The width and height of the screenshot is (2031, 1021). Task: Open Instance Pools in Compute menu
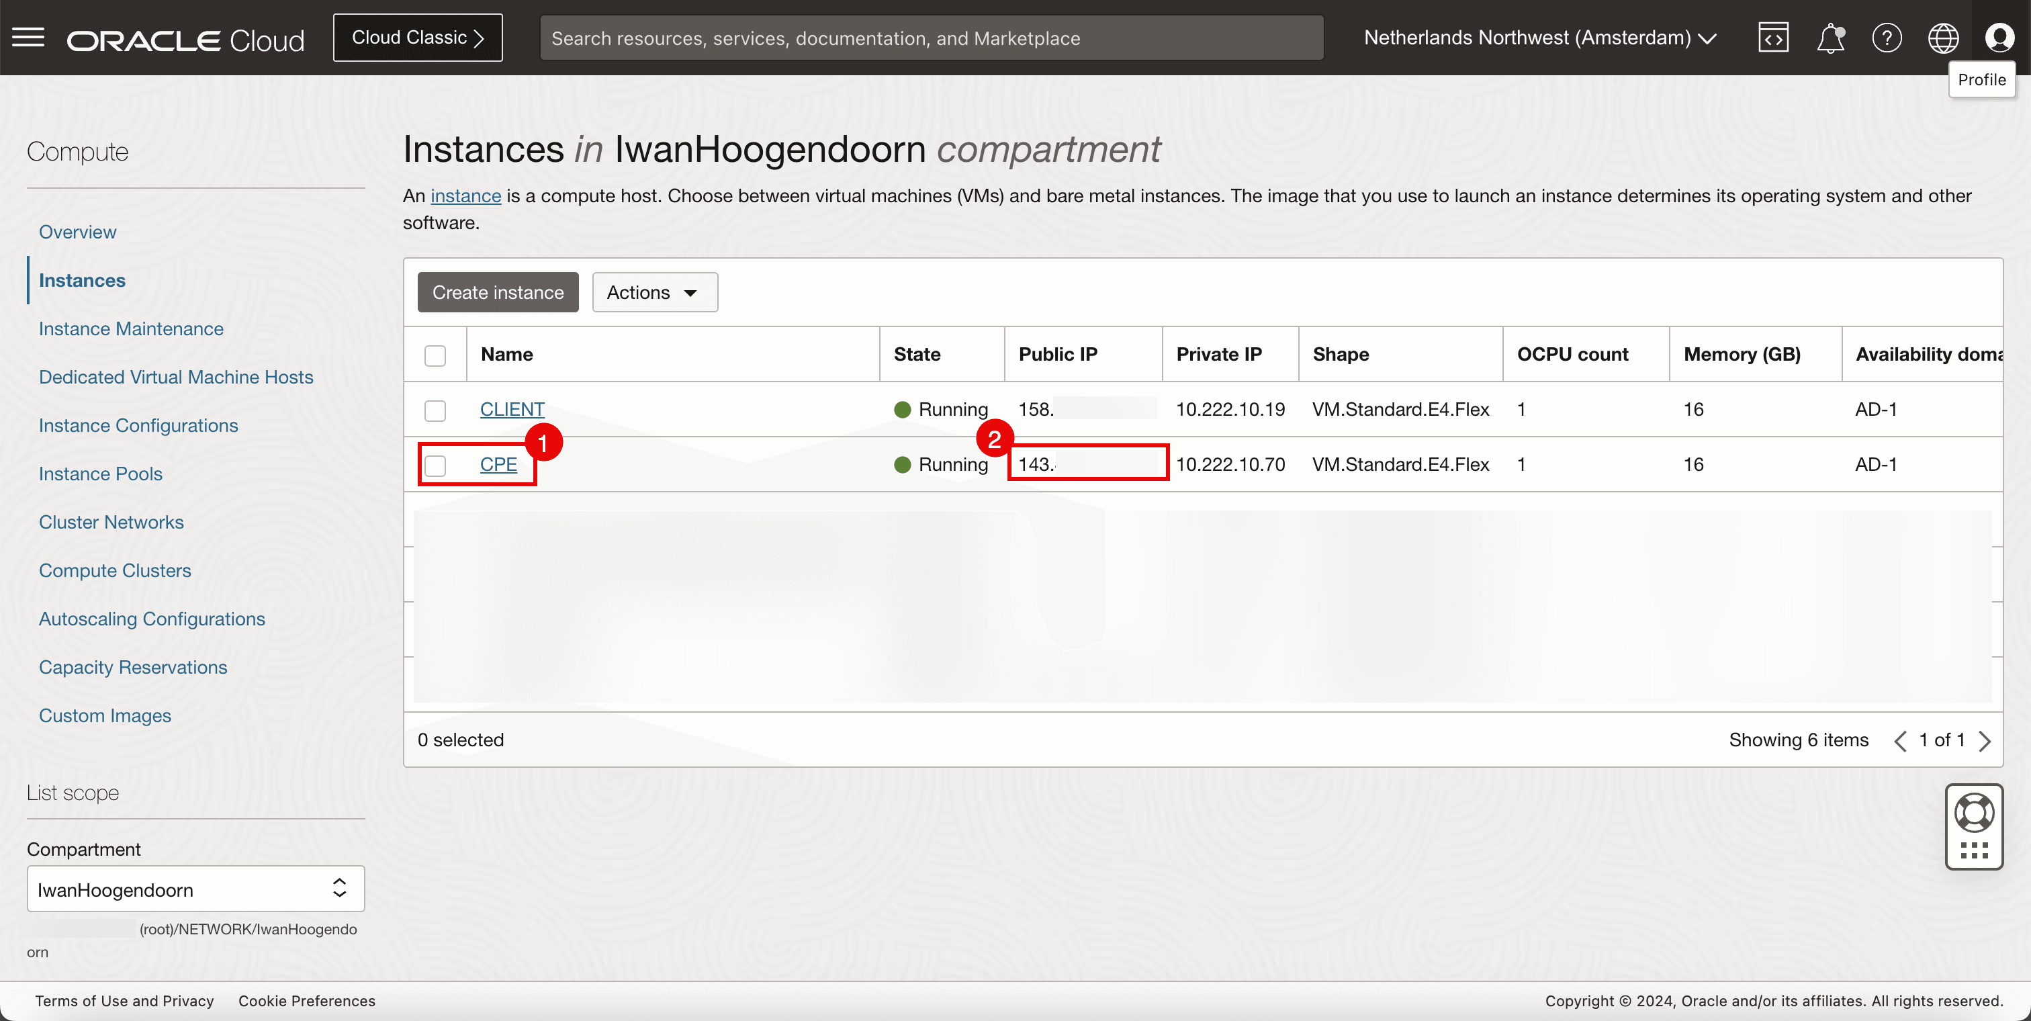[x=100, y=474]
